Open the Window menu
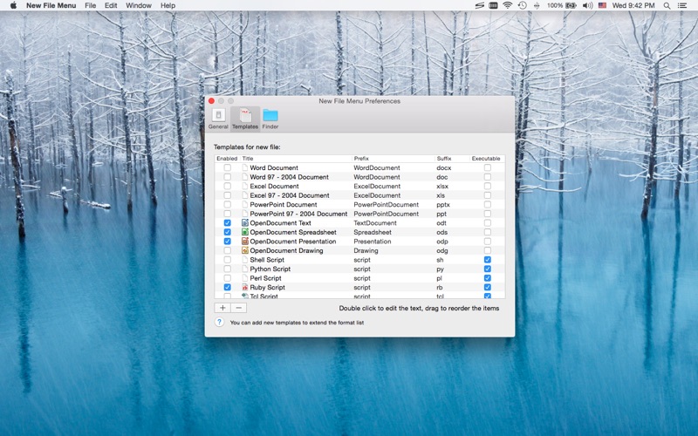The width and height of the screenshot is (698, 436). 139,5
